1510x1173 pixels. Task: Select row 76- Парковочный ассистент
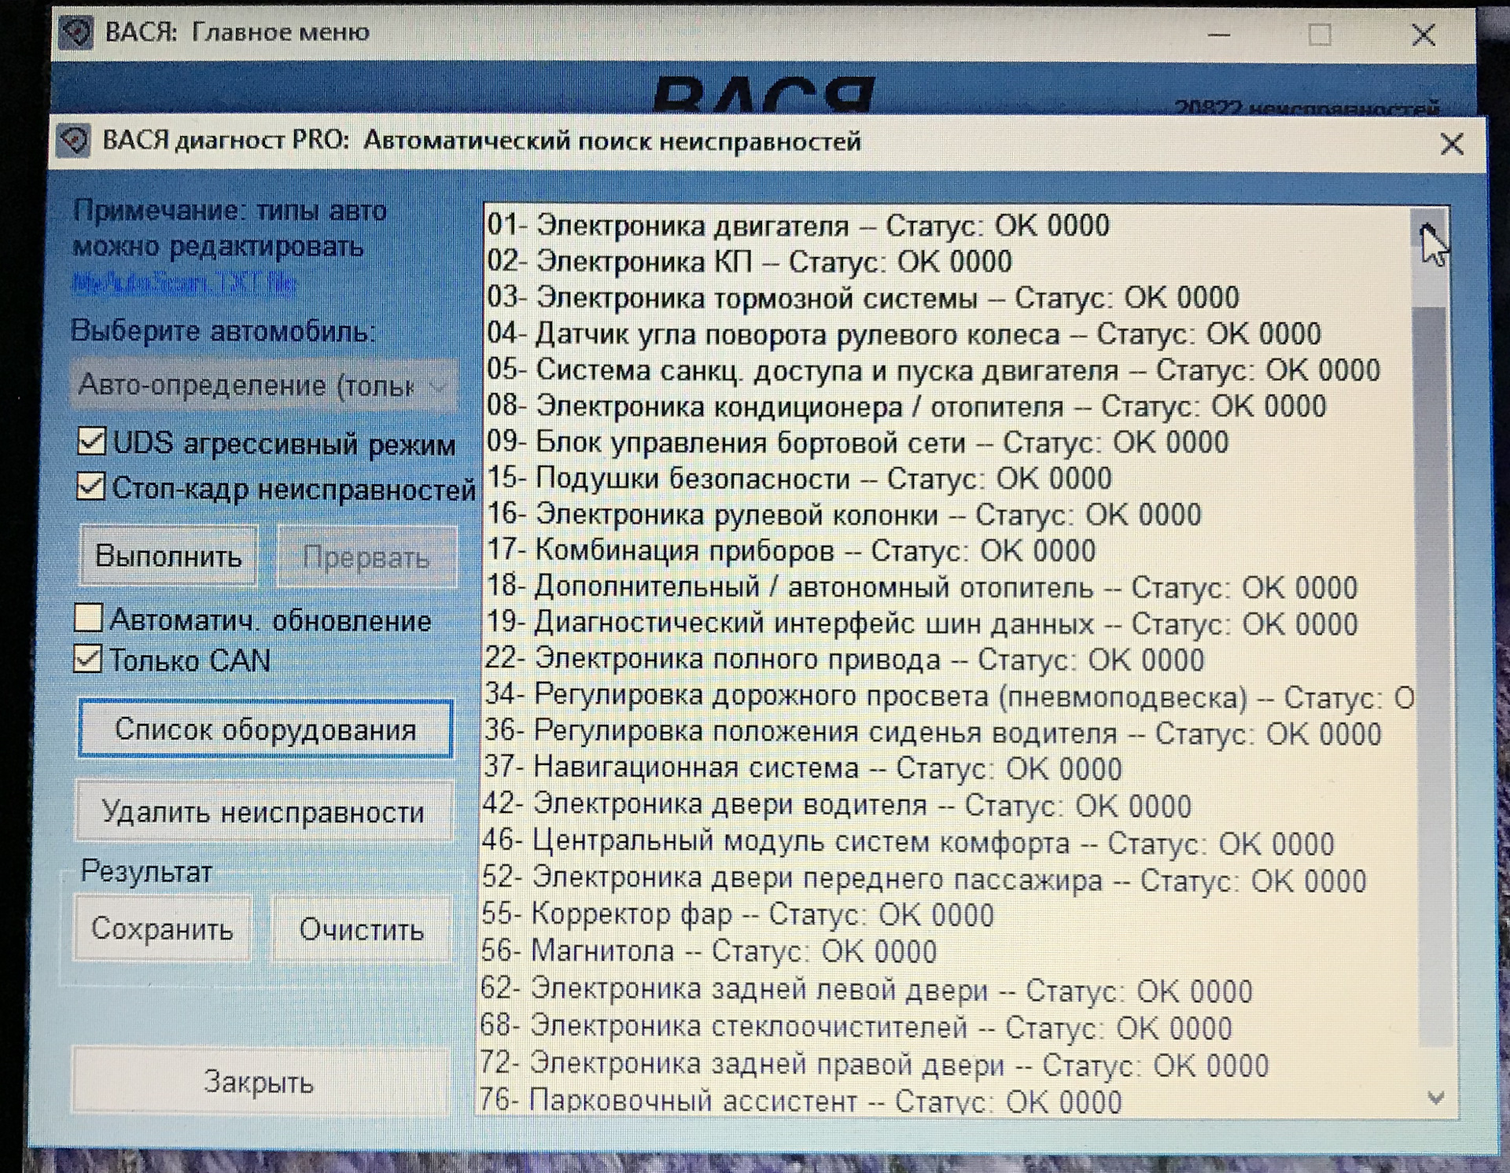(x=801, y=1101)
